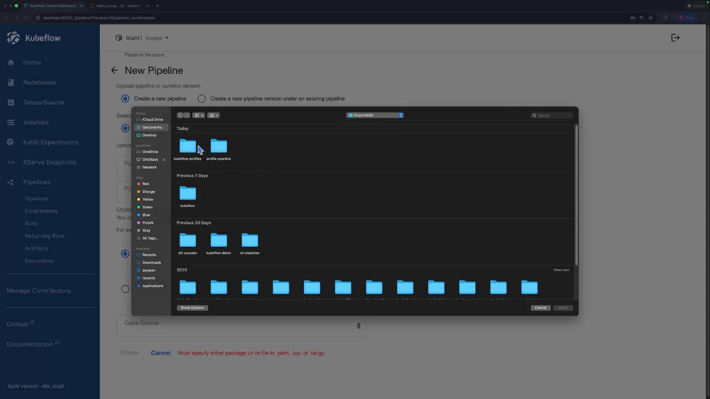Open iCloud Drive in file dialog sidebar
The height and width of the screenshot is (399, 710).
[x=151, y=120]
